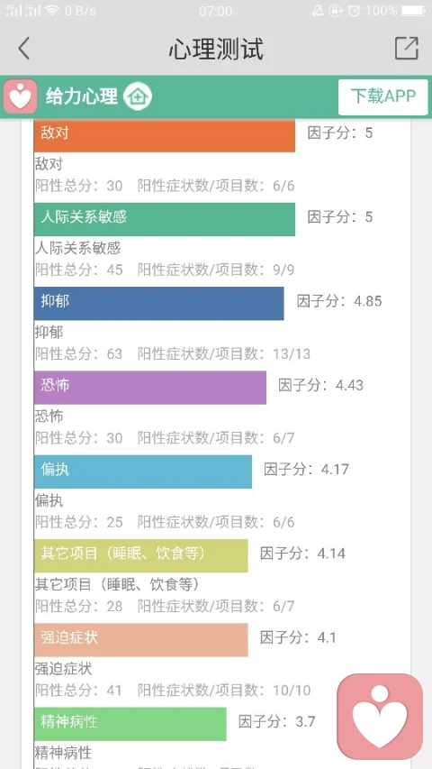The height and width of the screenshot is (769, 432).
Task: Tap the alarm clock status icon
Action: tap(354, 10)
